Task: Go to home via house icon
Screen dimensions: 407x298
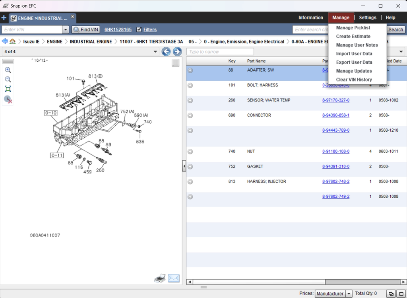Action: point(12,41)
